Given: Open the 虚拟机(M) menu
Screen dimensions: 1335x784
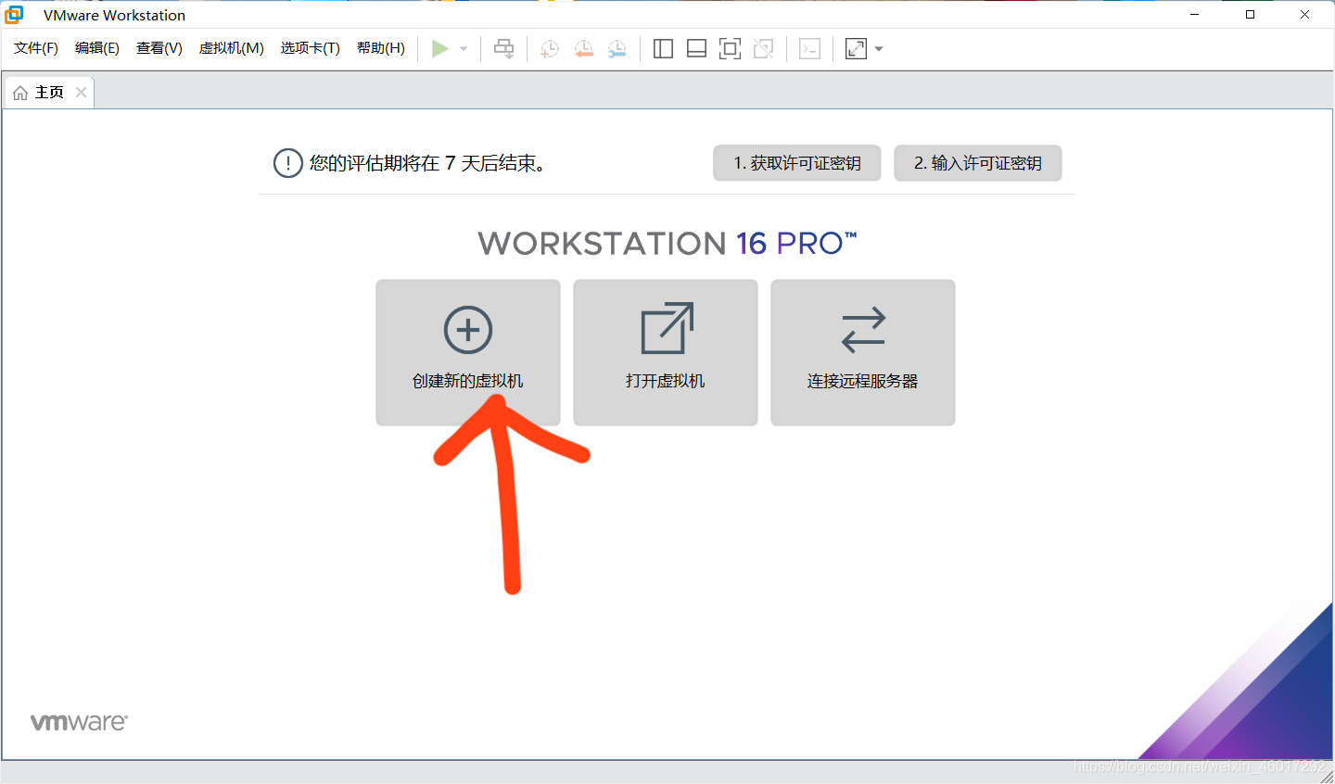Looking at the screenshot, I should coord(232,48).
